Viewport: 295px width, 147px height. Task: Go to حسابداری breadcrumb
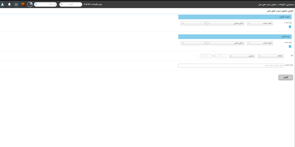pyautogui.click(x=290, y=4)
